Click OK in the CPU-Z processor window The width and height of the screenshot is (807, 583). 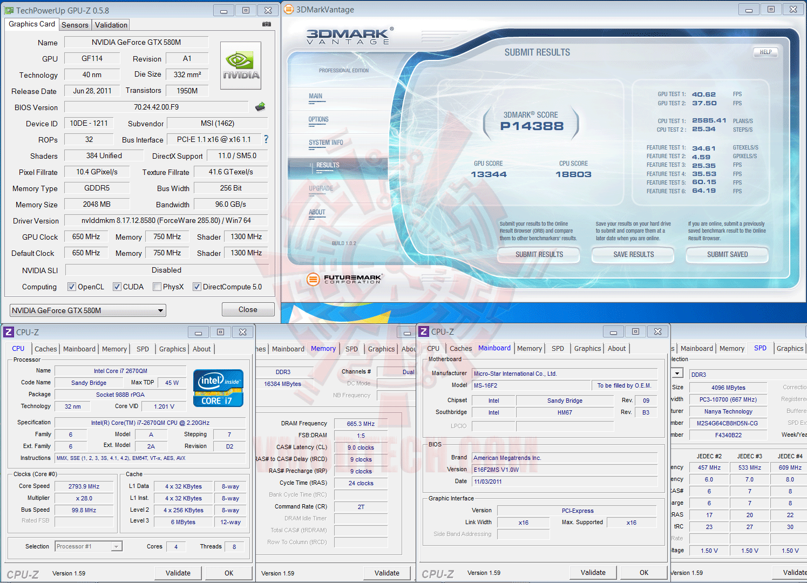[229, 573]
